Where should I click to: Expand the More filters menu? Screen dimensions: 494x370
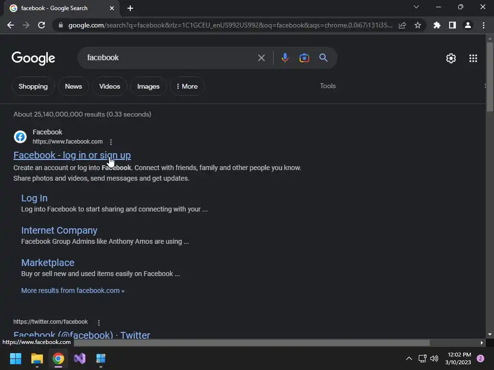[x=187, y=86]
